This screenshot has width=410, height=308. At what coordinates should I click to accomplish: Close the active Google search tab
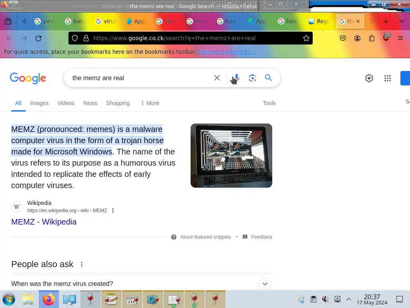click(x=358, y=21)
